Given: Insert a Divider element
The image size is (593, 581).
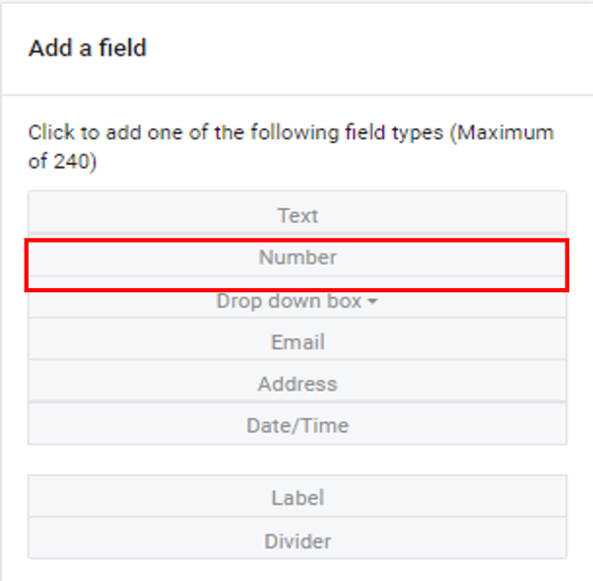Looking at the screenshot, I should [297, 542].
